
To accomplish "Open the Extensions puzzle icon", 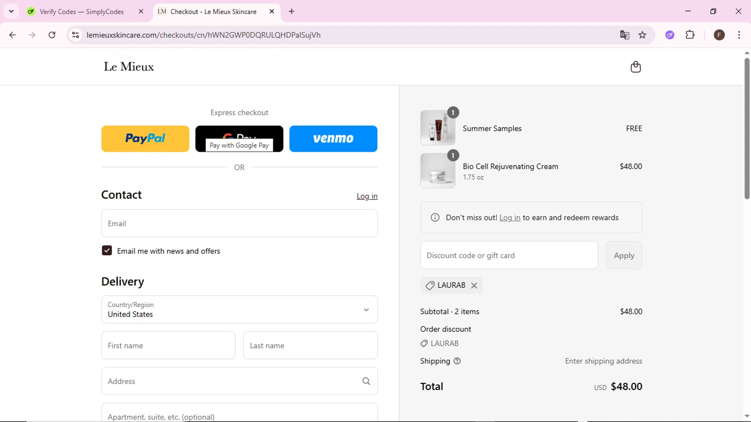I will coord(690,35).
